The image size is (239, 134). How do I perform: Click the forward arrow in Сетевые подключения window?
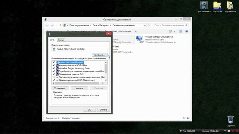52,25
